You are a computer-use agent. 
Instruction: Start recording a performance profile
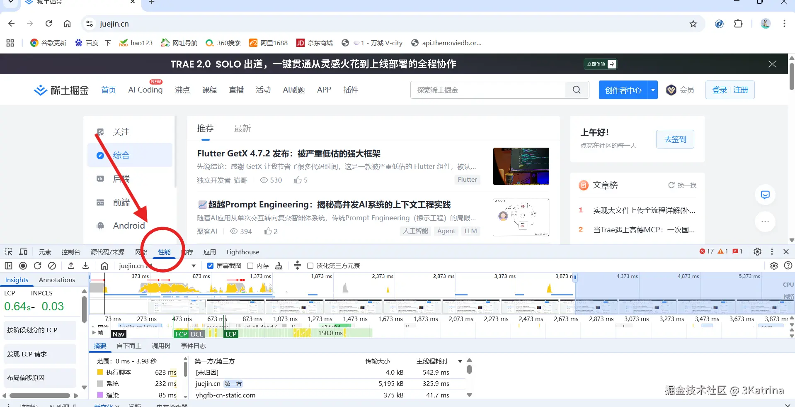[23, 266]
